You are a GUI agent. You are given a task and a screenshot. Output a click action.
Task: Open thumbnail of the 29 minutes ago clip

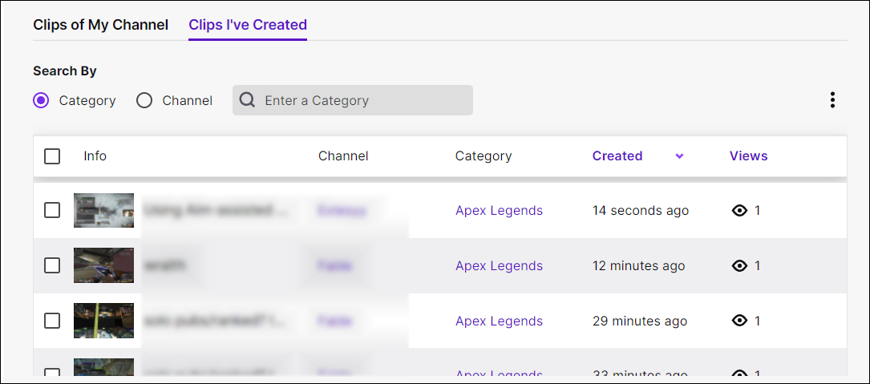(103, 321)
